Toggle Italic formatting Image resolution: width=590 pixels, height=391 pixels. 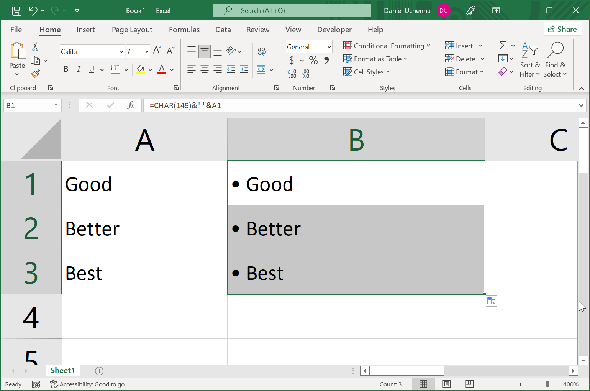point(79,69)
